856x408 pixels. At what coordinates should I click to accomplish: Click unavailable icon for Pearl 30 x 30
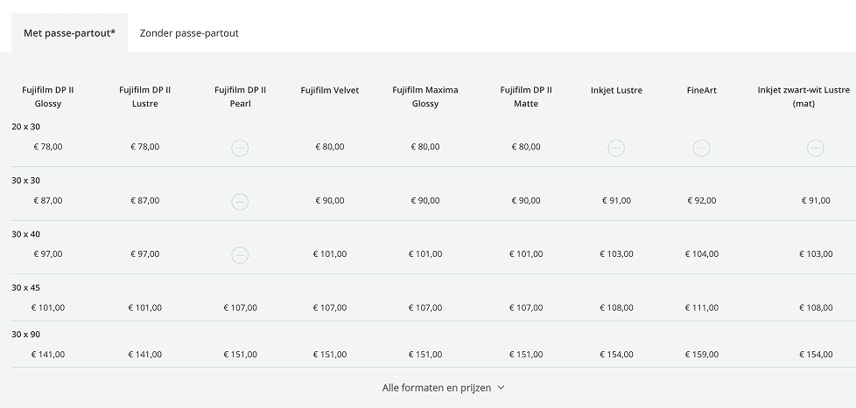click(240, 202)
